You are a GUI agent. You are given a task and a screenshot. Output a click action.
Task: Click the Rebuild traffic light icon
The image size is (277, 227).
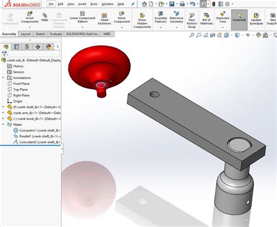point(213,4)
